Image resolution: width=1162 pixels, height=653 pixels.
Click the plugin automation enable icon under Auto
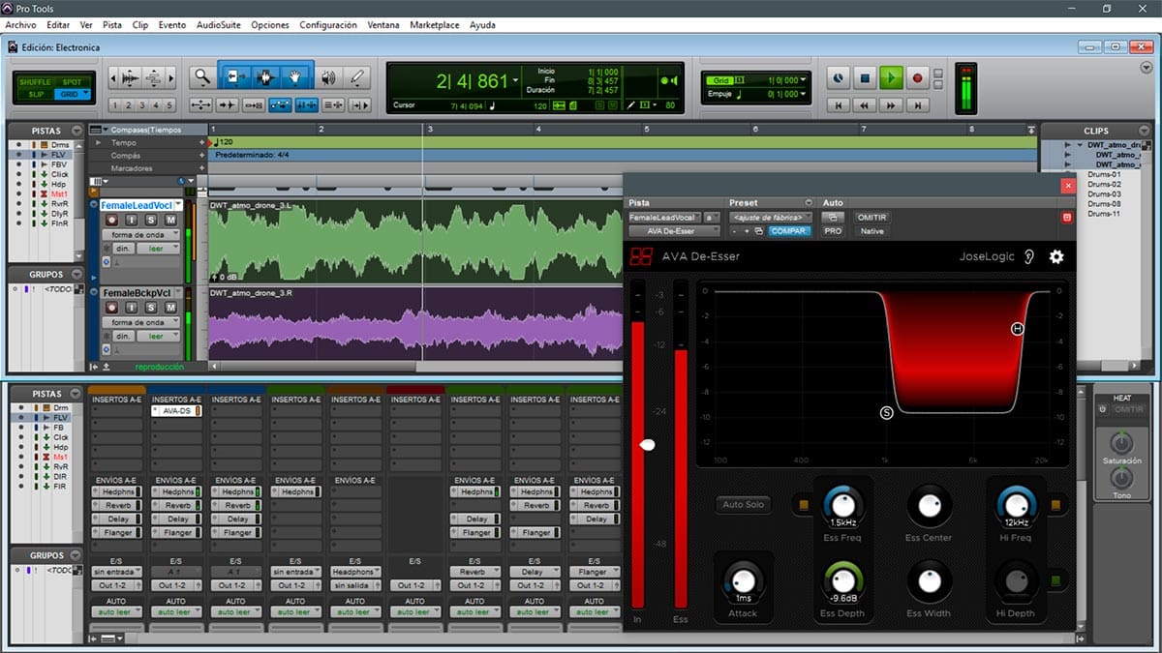click(x=833, y=218)
